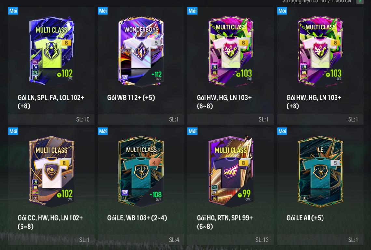Select the Gói LE All (+5) pack image
This screenshot has height=250, width=371.
320,171
